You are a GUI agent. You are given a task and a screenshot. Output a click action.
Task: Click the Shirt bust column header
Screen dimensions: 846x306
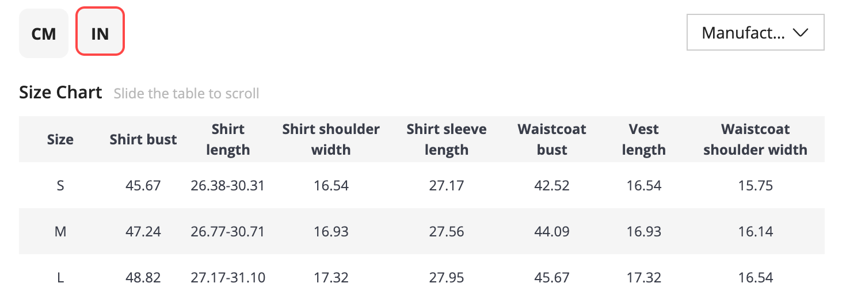tap(143, 139)
